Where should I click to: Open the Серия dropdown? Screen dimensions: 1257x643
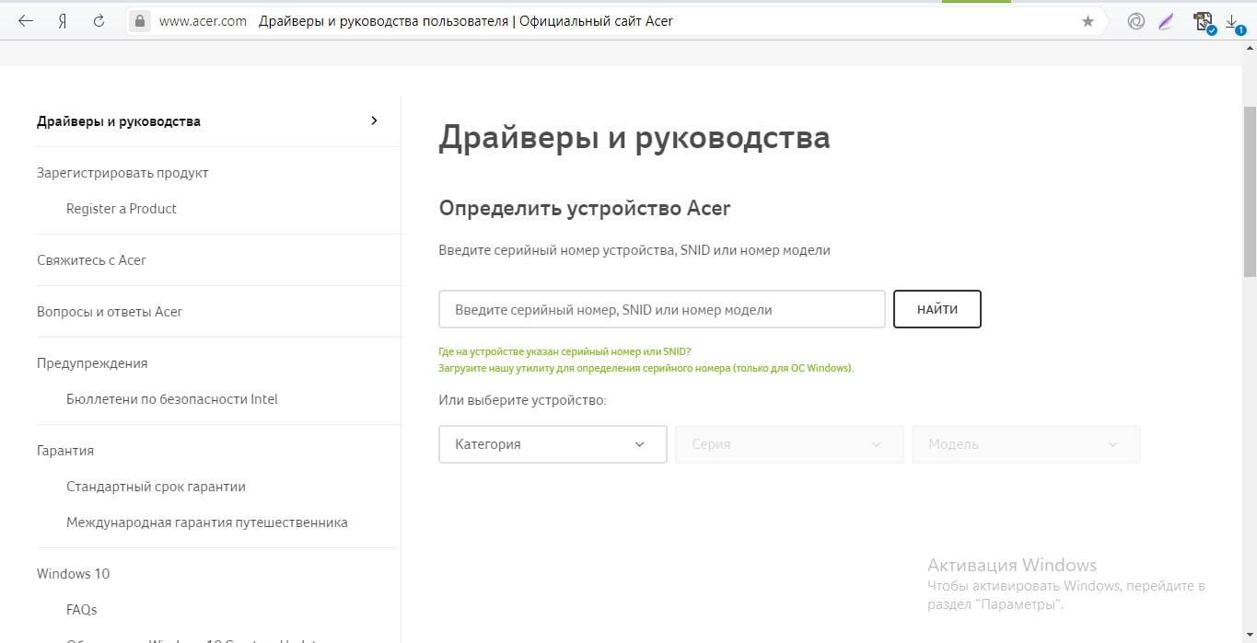[788, 444]
